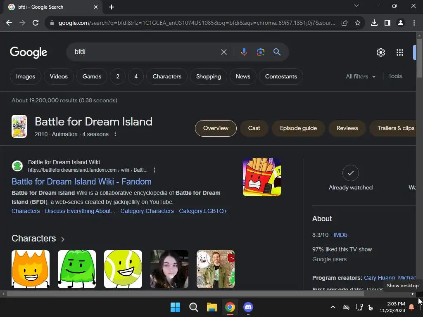Open the IMDb rating link
The width and height of the screenshot is (423, 317).
pyautogui.click(x=340, y=235)
